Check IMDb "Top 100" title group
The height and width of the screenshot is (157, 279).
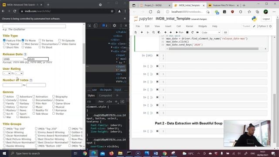click(x=4, y=128)
